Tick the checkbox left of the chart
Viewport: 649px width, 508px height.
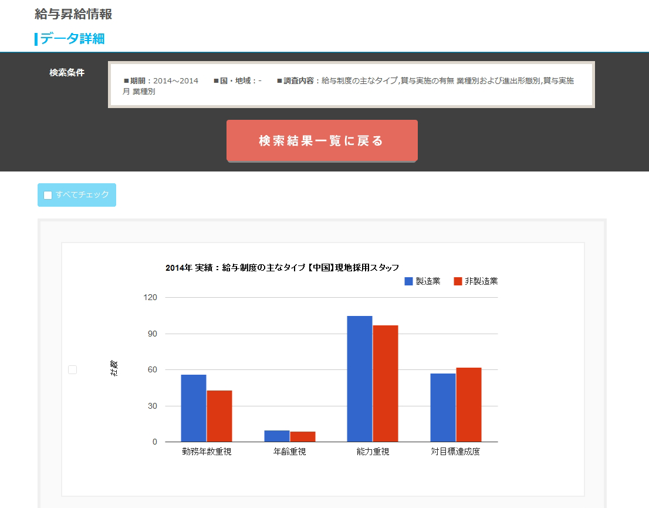(73, 369)
